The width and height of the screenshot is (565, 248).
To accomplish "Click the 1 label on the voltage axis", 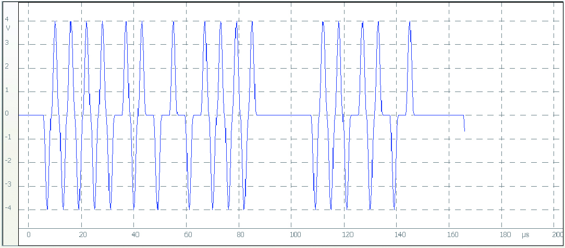I will [7, 91].
